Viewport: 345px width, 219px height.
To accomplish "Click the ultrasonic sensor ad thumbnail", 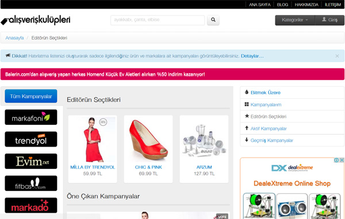I will click(292, 206).
